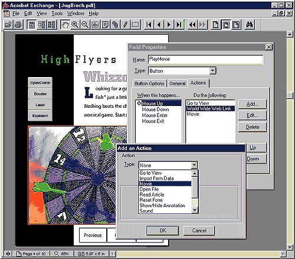Click the Fit Width view icon
Viewport: 295px width, 259px height.
click(236, 25)
